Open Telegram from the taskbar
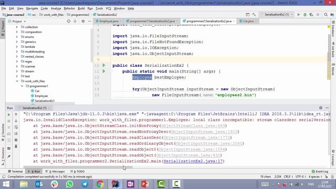336x189 pixels. pyautogui.click(x=85, y=184)
